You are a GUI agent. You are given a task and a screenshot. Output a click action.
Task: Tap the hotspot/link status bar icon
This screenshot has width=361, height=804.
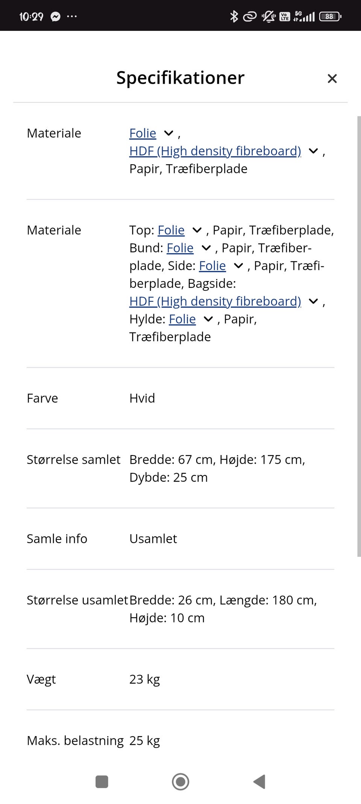pos(249,16)
